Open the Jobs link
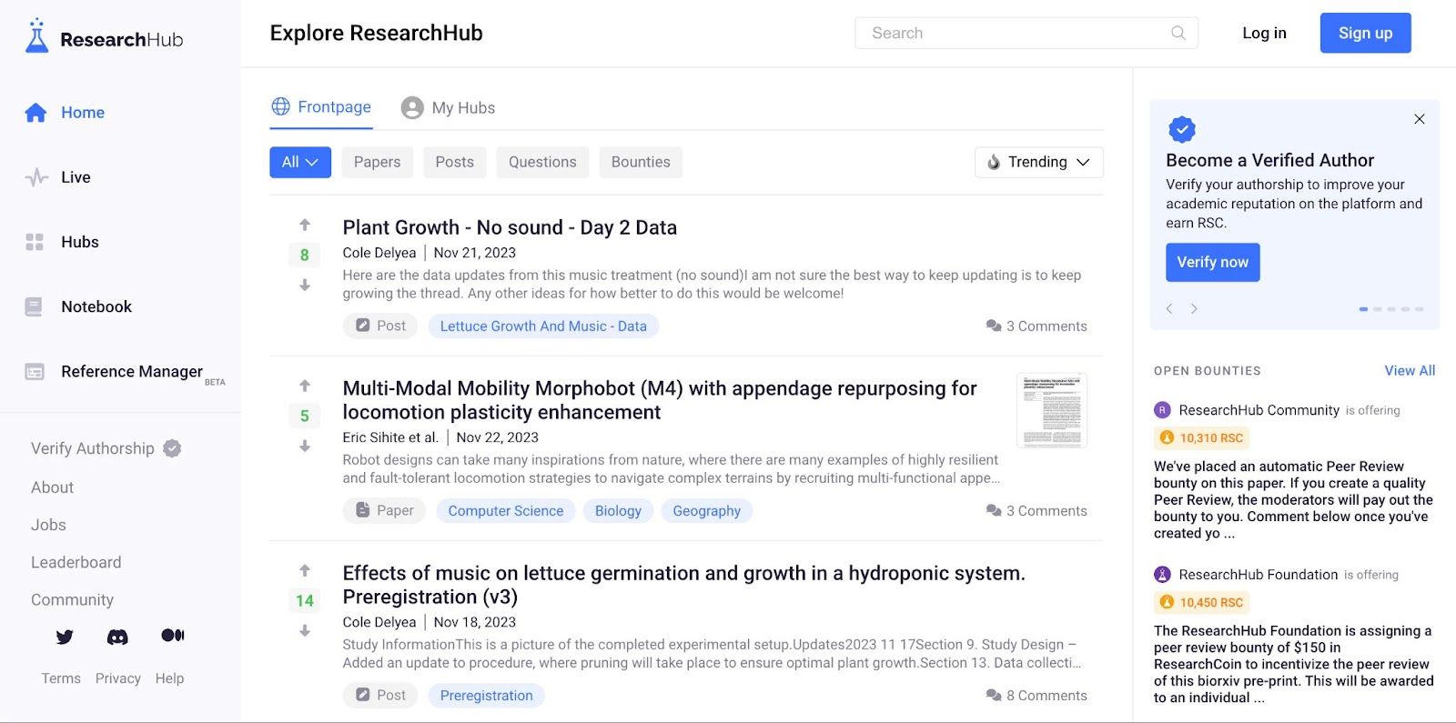Image resolution: width=1456 pixels, height=723 pixels. [48, 525]
